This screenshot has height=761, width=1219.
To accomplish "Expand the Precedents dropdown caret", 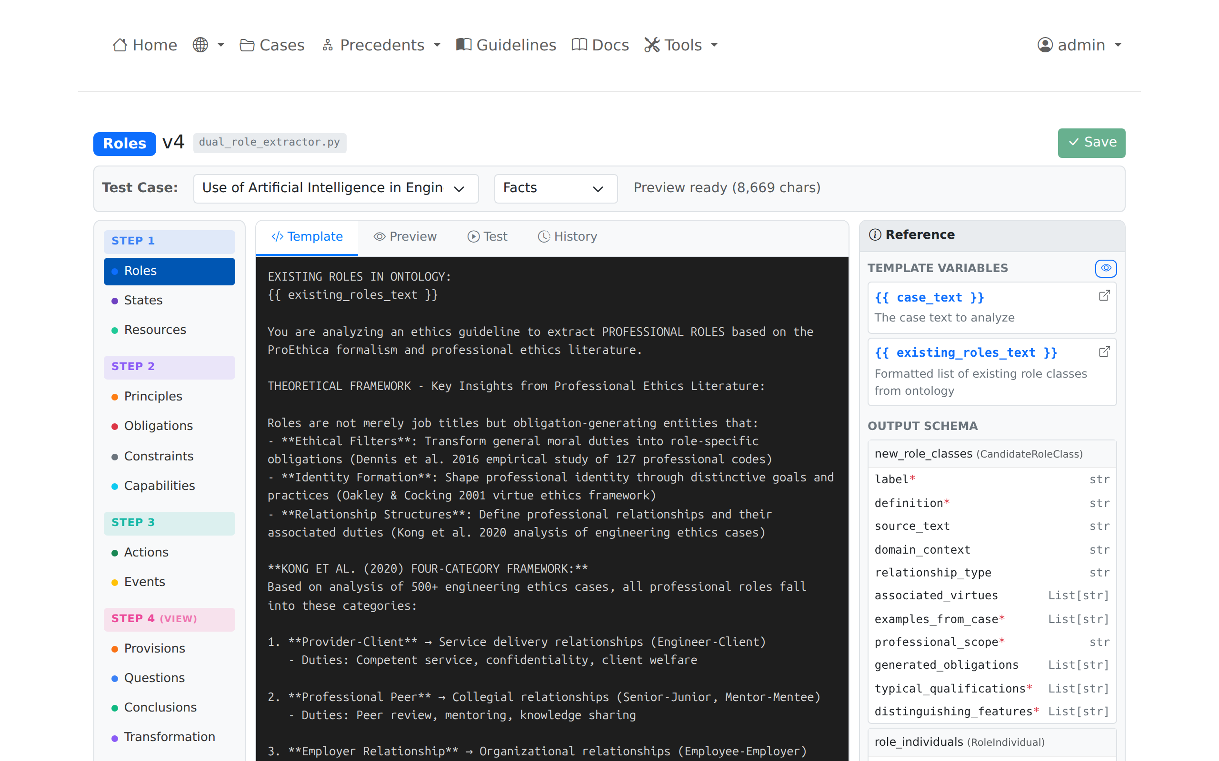I will (x=437, y=45).
